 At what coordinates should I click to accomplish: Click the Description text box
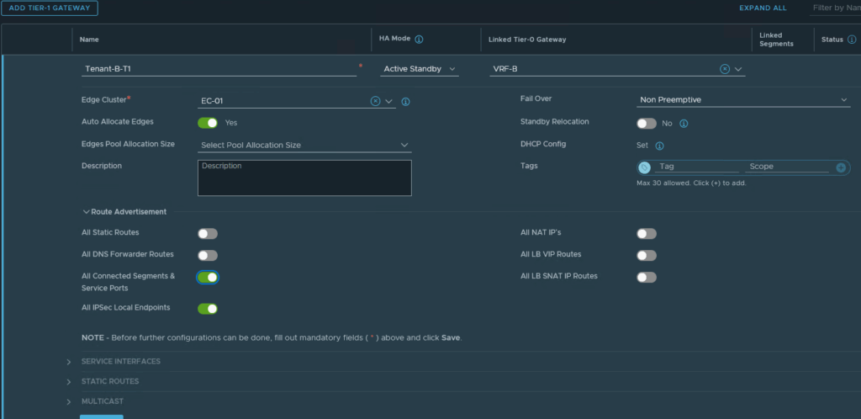click(304, 178)
